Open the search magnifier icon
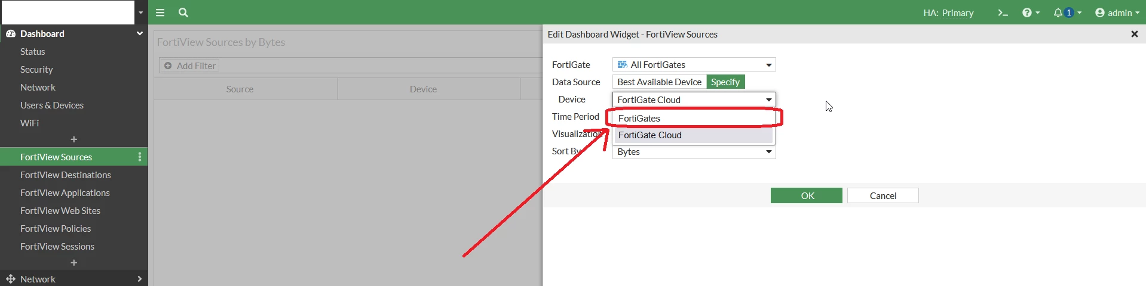 coord(183,13)
